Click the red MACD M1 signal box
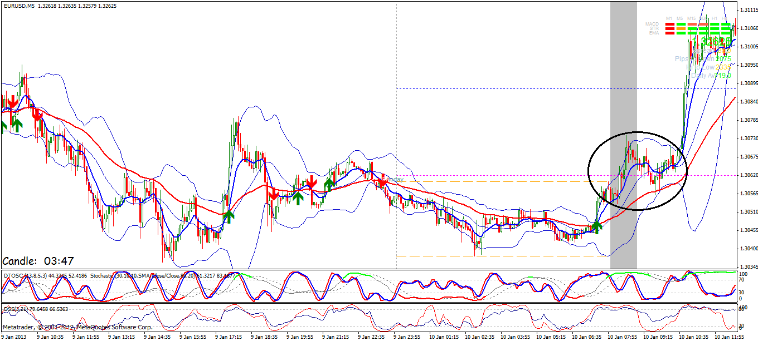 [x=669, y=24]
